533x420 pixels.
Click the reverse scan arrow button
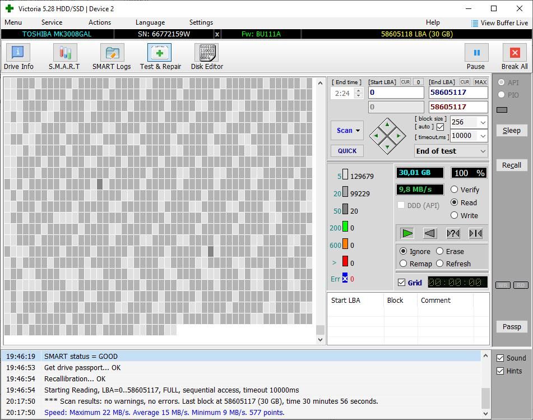click(430, 233)
